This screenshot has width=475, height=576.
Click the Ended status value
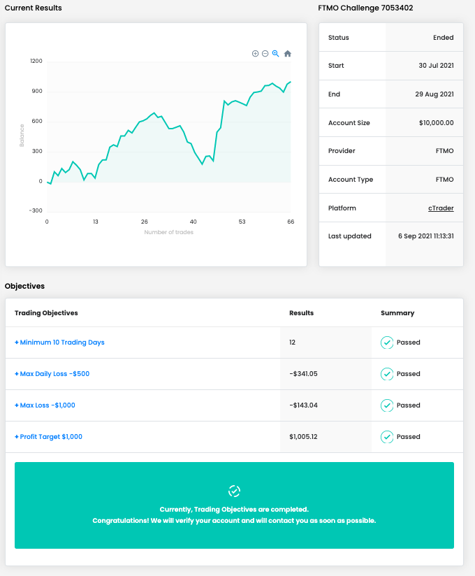444,38
